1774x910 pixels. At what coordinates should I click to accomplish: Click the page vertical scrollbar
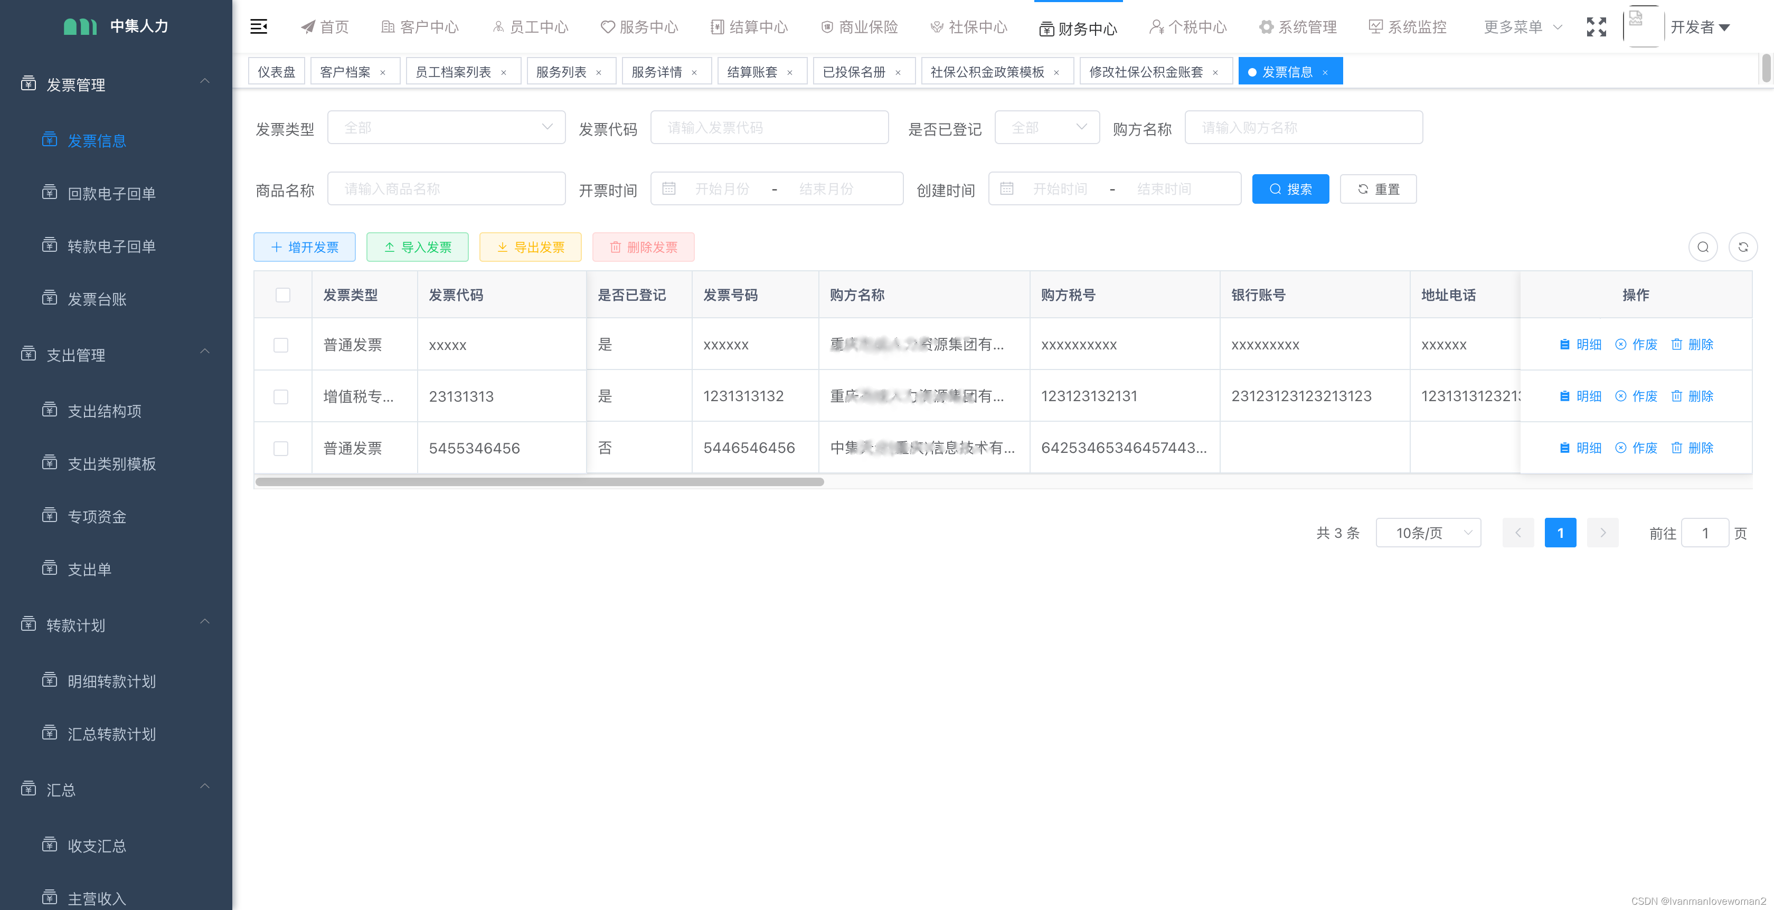click(x=1767, y=68)
